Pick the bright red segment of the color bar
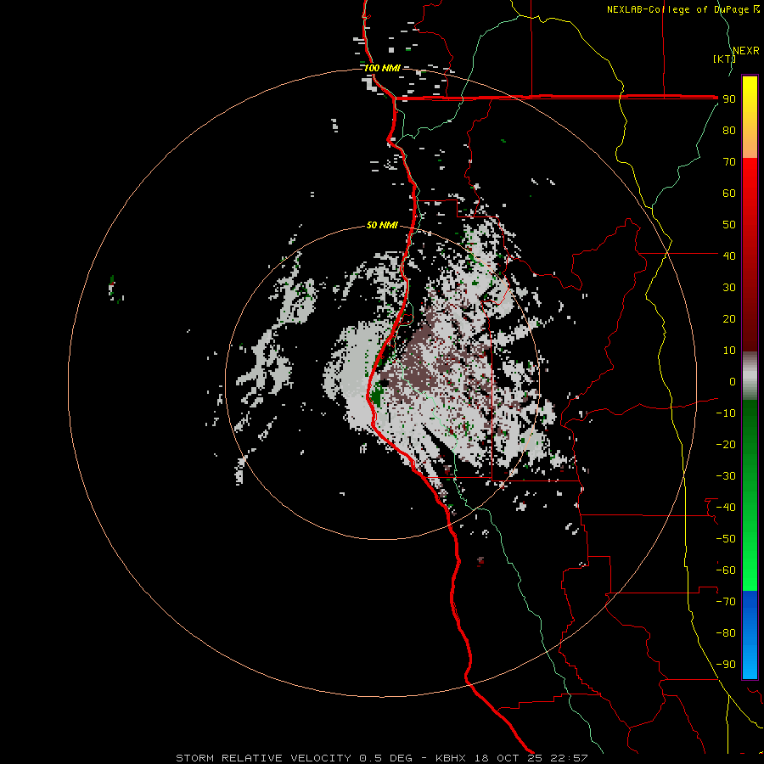Screen dimensions: 764x764 tap(750, 195)
